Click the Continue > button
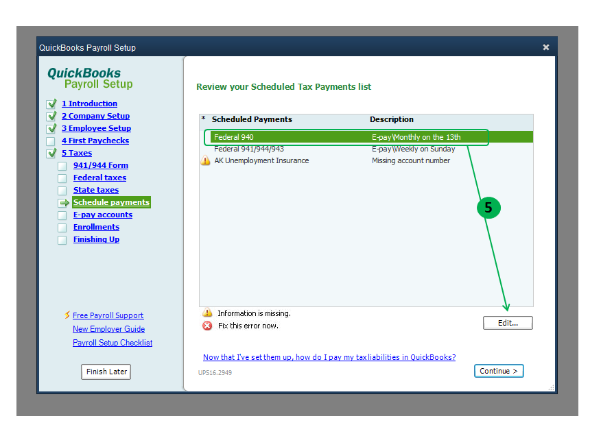Viewport: 601px width, 436px height. coord(499,371)
